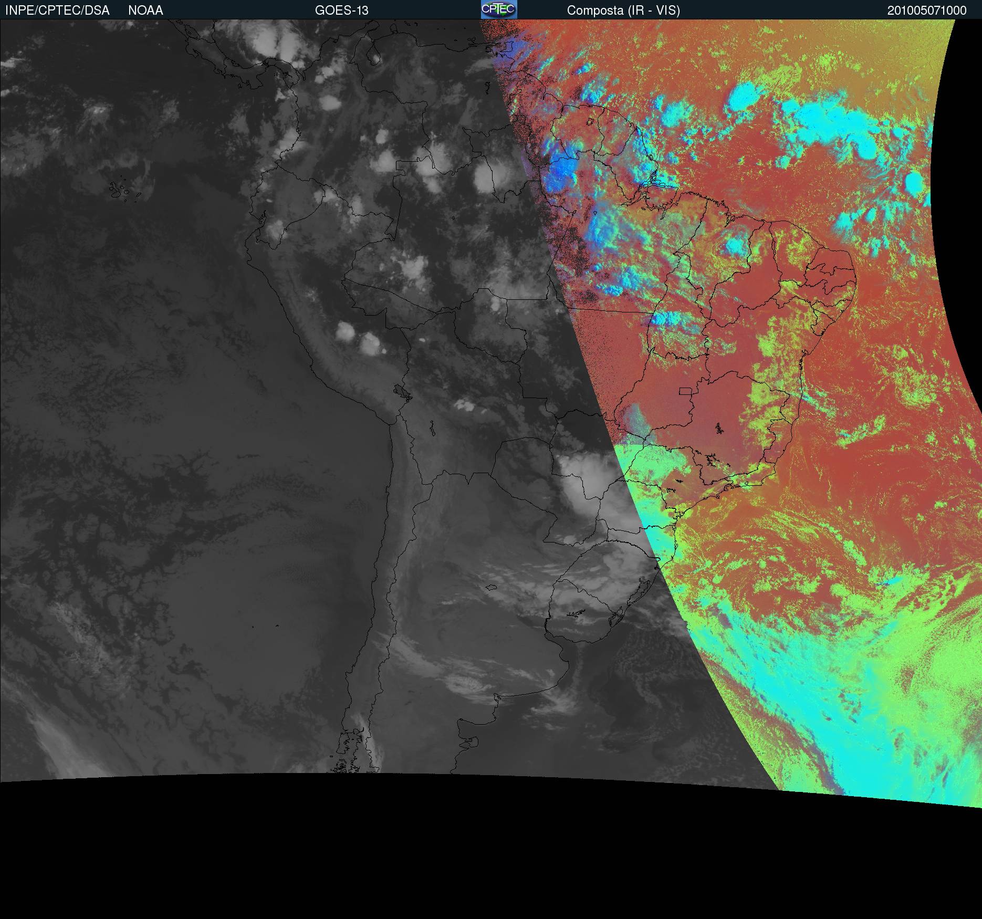This screenshot has width=982, height=919.
Task: Select the INPE/CPTEC/DSA header text
Action: (x=57, y=11)
